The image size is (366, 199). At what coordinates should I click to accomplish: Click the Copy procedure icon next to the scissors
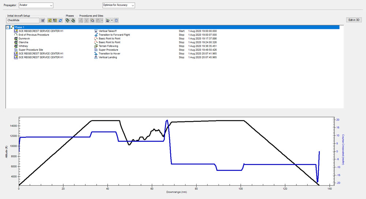click(x=93, y=20)
